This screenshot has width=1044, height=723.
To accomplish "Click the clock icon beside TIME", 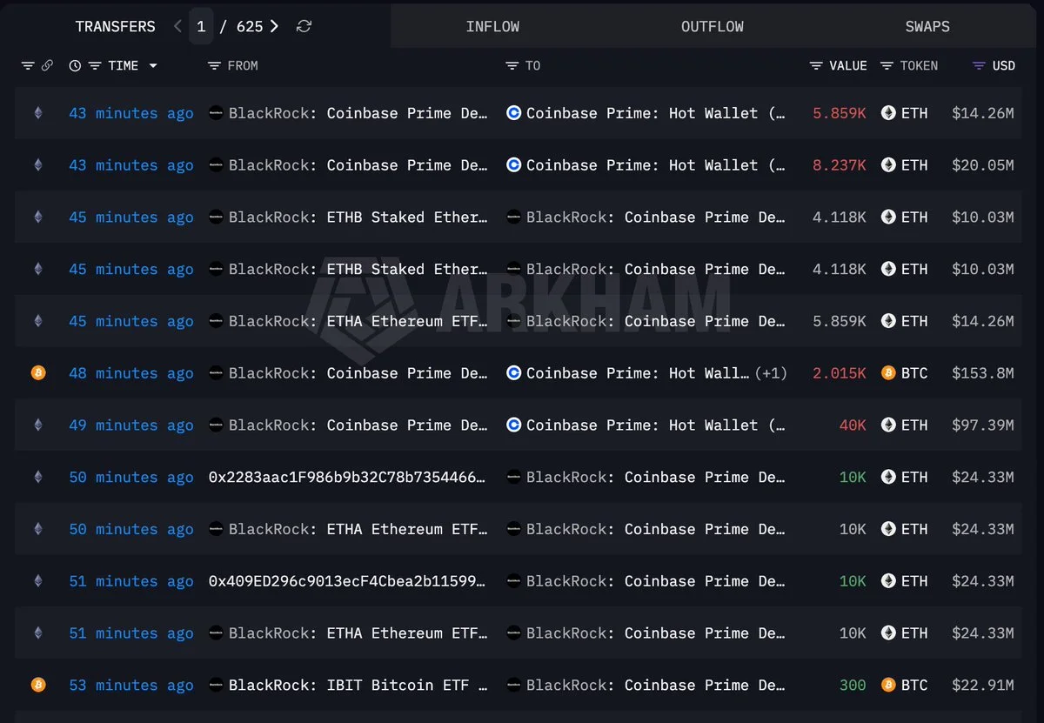I will pyautogui.click(x=75, y=65).
